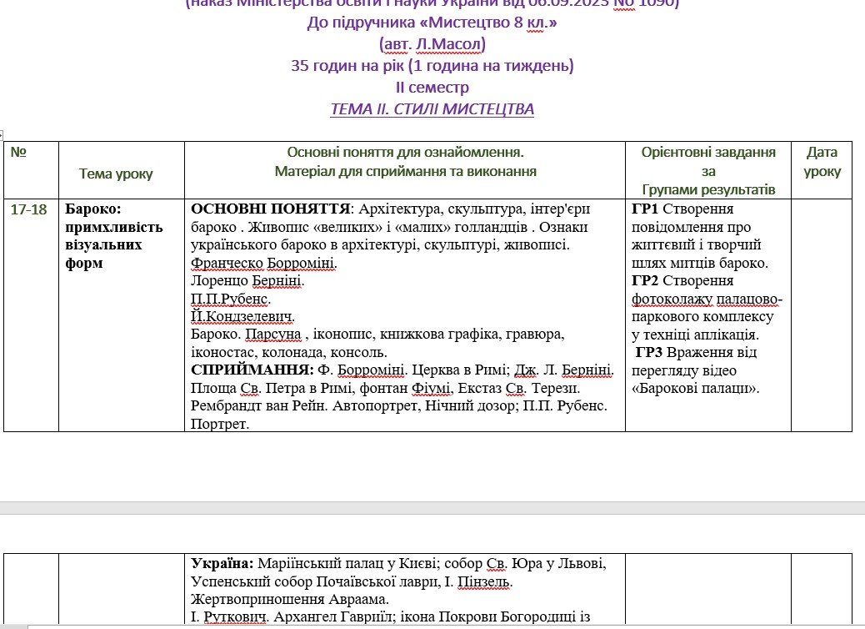This screenshot has height=629, width=865.
Task: Click the underlined title "ТЕМА II. СТИЛІ МИСТЕЦТВА"
Action: (x=432, y=108)
